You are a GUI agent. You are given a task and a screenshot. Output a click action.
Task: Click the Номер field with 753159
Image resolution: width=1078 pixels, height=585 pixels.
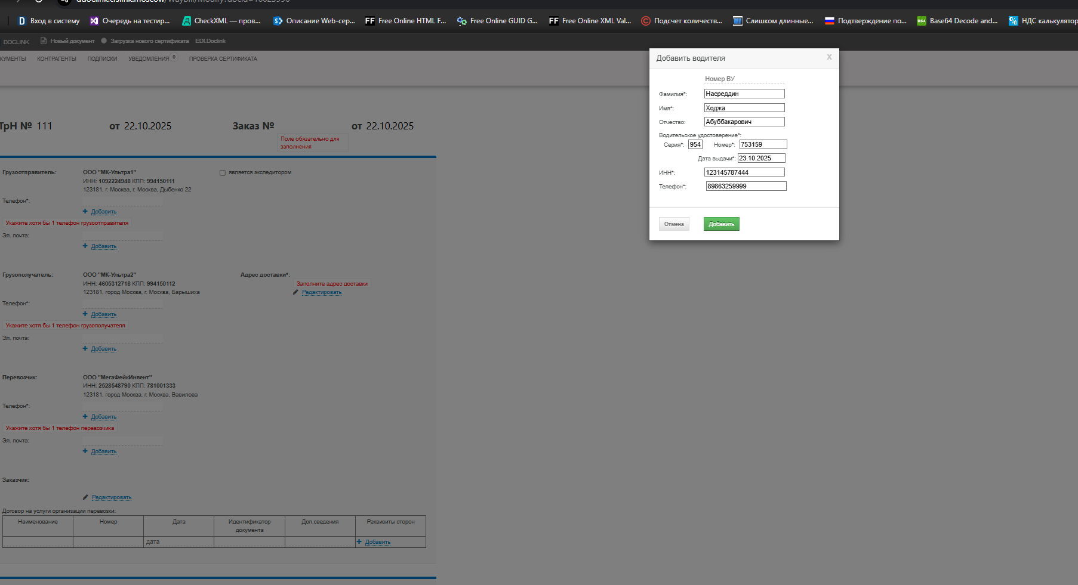coord(763,144)
